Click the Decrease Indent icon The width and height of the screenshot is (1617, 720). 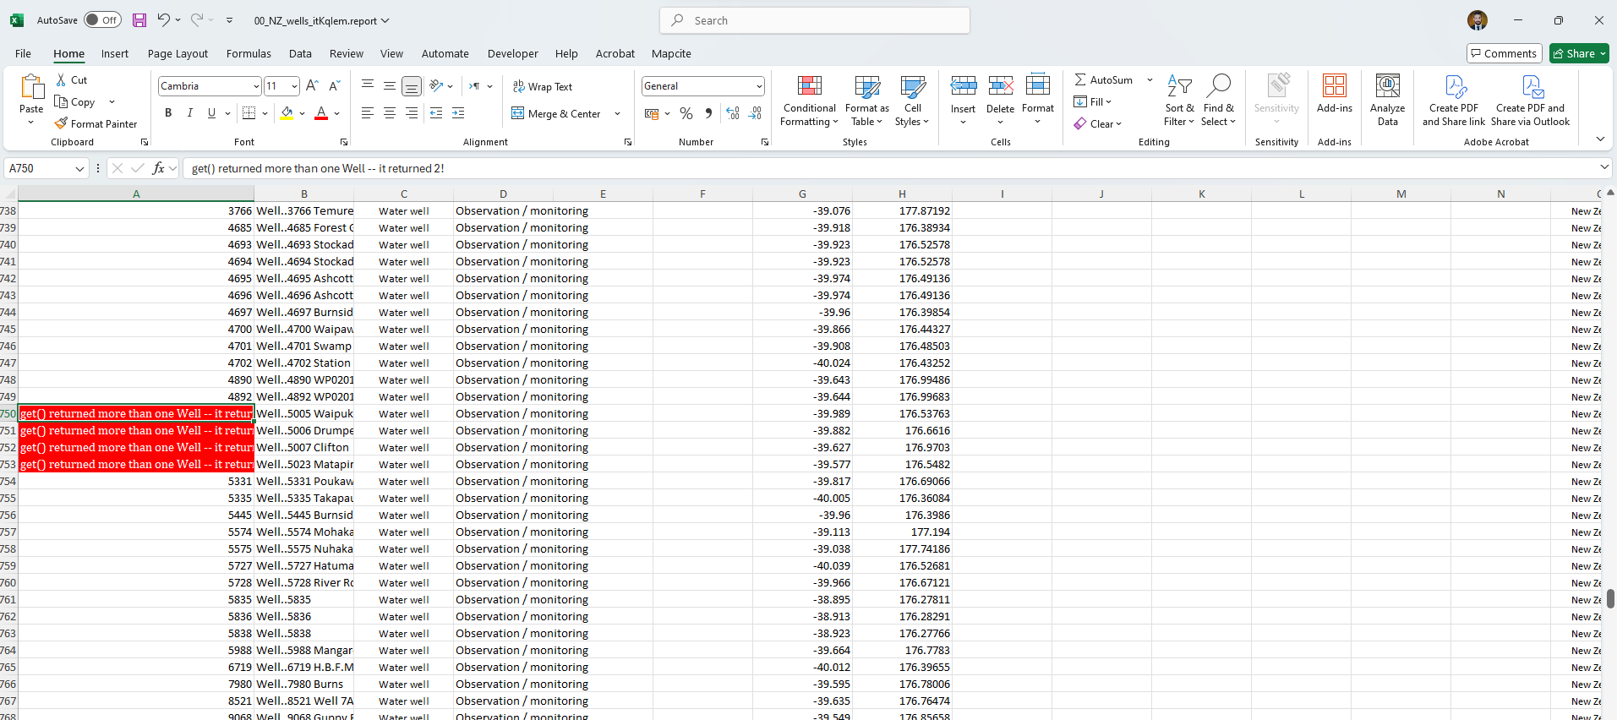click(436, 113)
